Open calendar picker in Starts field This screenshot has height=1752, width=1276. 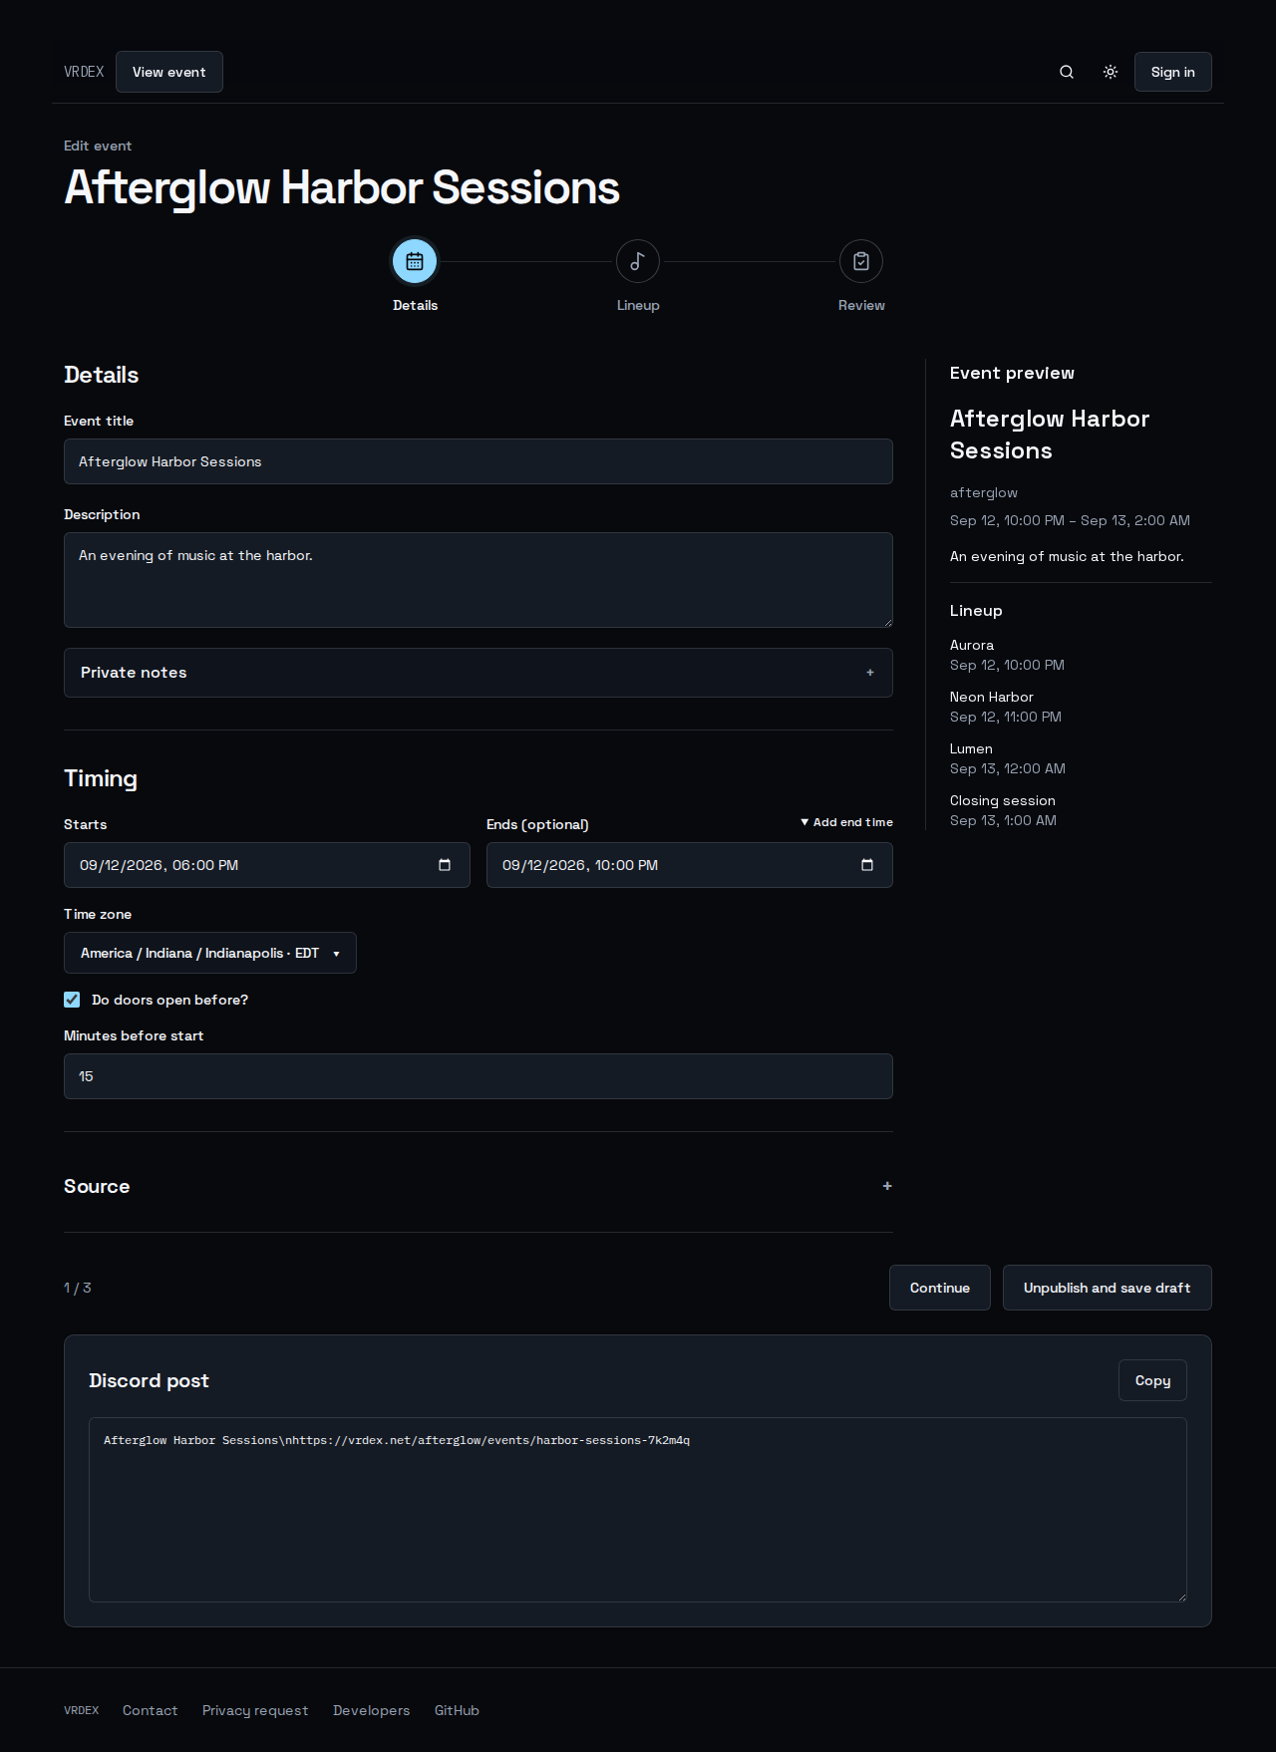[445, 865]
